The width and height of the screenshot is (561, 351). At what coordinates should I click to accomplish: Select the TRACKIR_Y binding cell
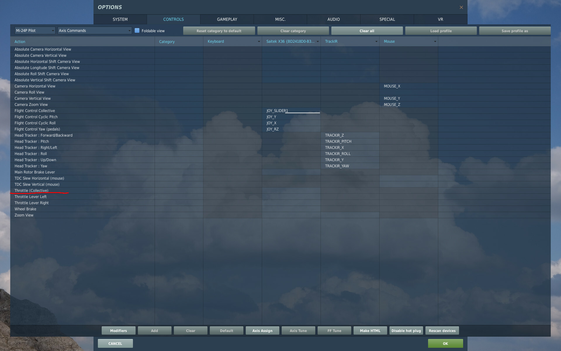click(x=350, y=160)
